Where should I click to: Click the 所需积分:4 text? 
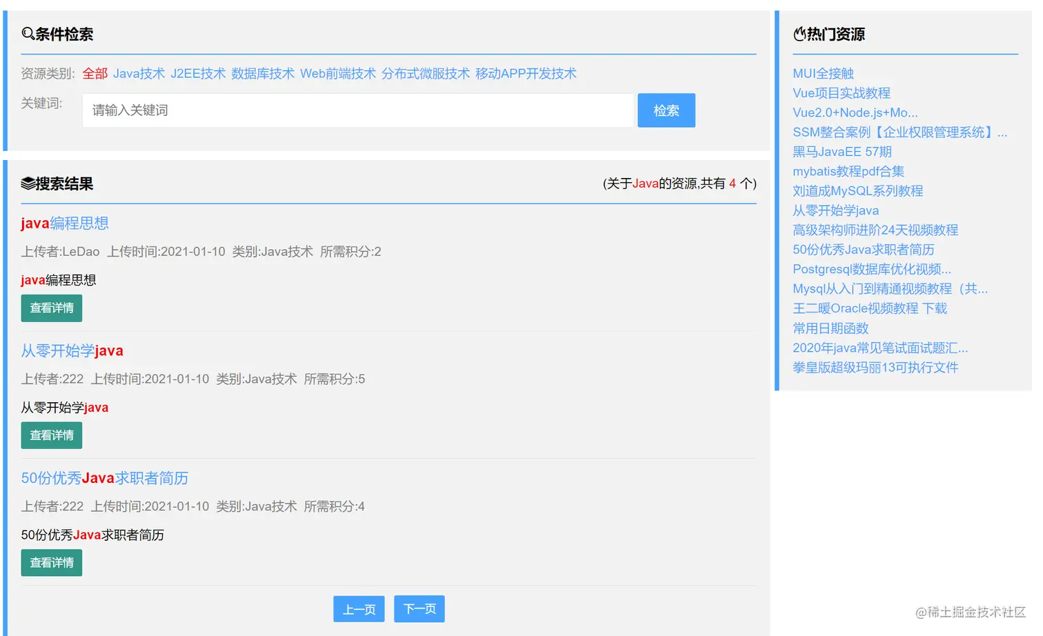click(335, 507)
